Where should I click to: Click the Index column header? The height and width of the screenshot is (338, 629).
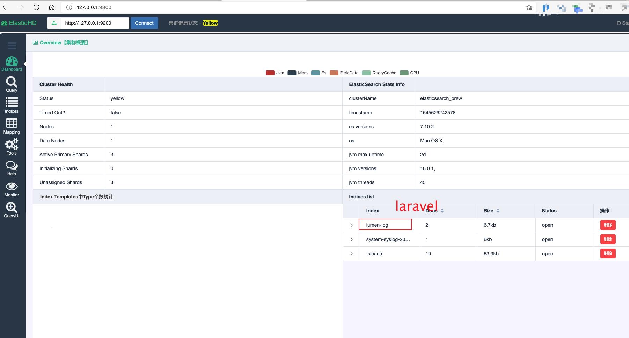pyautogui.click(x=373, y=211)
